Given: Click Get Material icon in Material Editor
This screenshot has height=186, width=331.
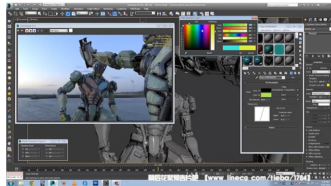Looking at the screenshot, I should point(245,73).
